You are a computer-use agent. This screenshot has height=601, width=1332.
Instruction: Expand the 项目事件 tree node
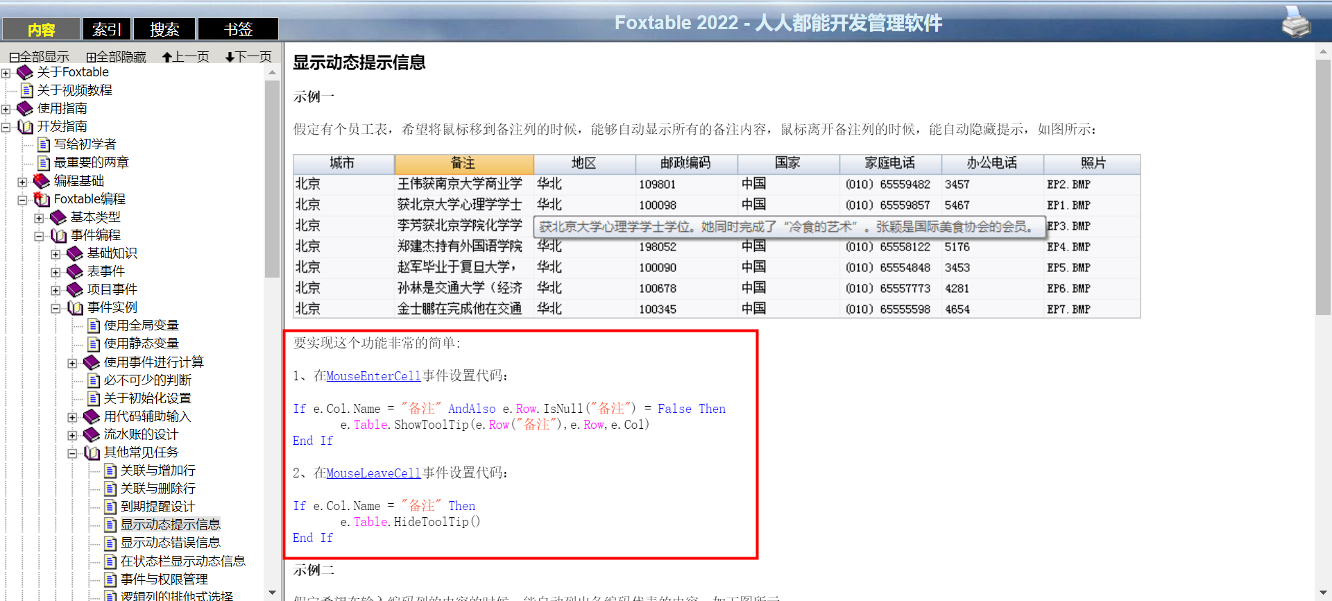(x=55, y=290)
